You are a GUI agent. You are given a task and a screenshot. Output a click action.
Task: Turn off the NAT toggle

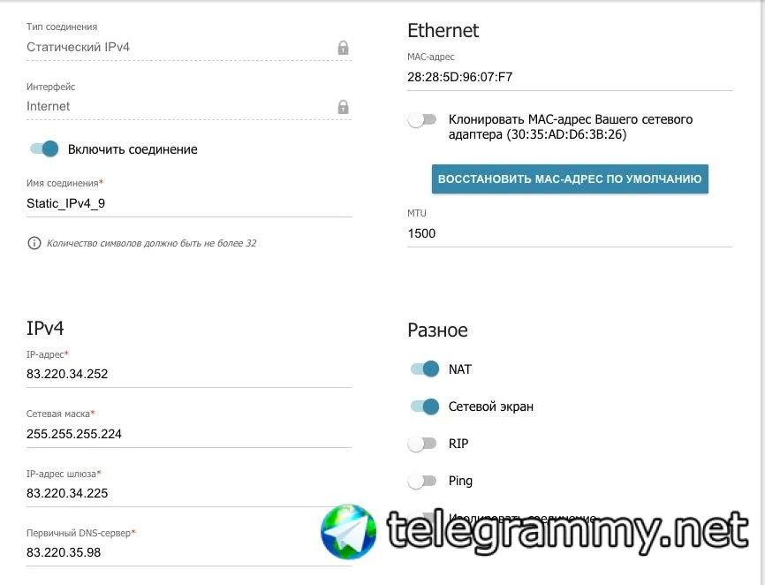[x=425, y=368]
